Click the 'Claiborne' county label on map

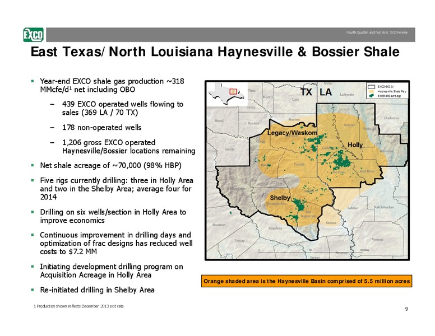391,118
